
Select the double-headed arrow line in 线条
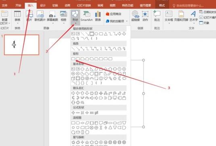coord(82,49)
